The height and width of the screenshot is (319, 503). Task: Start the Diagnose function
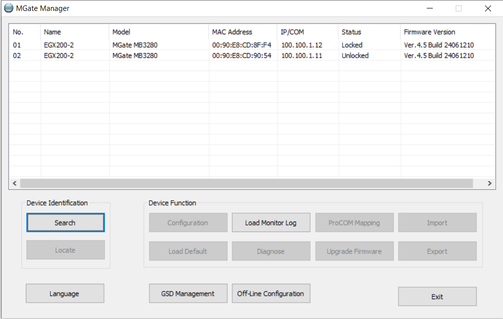pyautogui.click(x=271, y=251)
